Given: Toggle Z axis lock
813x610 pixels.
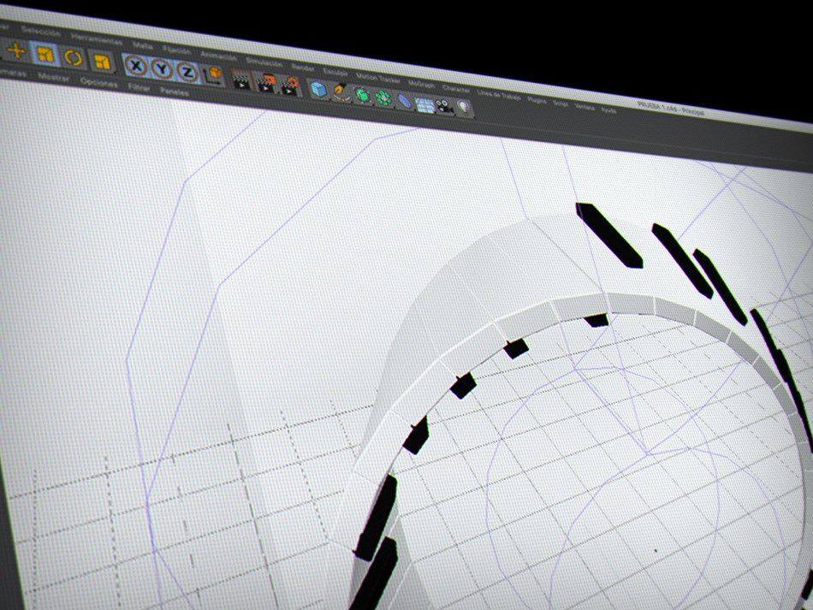Looking at the screenshot, I should (x=187, y=72).
